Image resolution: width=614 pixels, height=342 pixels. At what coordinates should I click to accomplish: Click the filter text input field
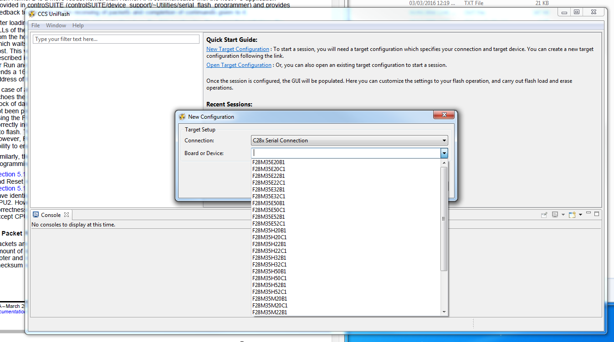[x=116, y=39]
